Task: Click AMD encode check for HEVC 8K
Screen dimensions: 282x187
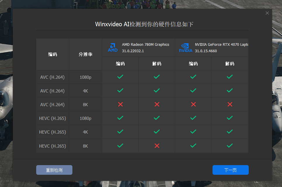Action: pyautogui.click(x=120, y=146)
